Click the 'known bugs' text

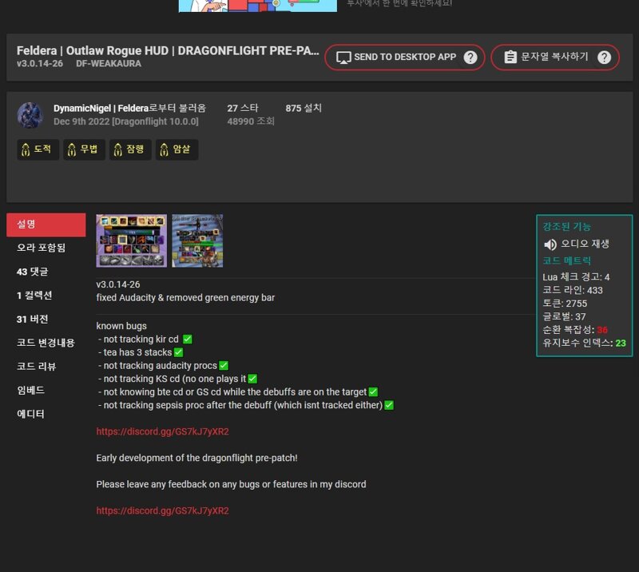121,326
